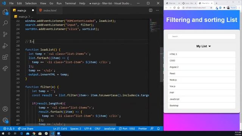
Task: Open Chrome from the taskbar
Action: pos(34,133)
